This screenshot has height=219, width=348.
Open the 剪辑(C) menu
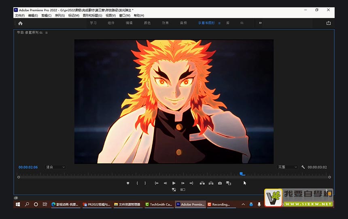tap(46, 15)
